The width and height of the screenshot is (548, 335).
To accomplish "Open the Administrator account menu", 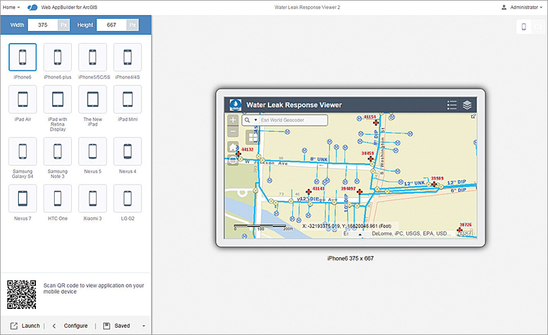I will pos(522,7).
